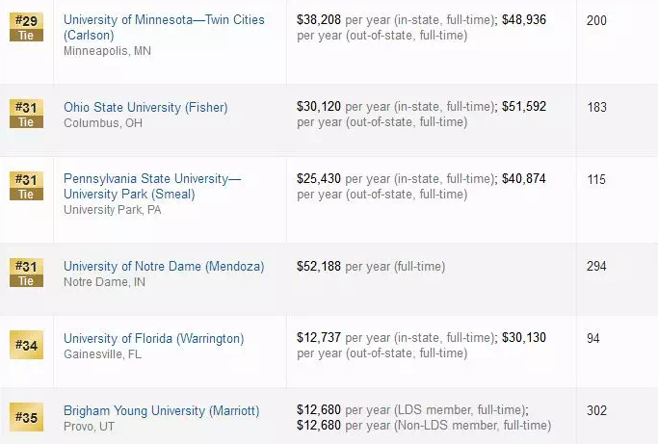Click the $12,737 in-state tuition for Florida
The width and height of the screenshot is (658, 444).
(319, 338)
